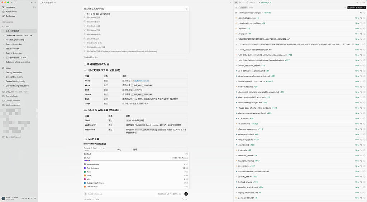Toggle the sidebar panel icon near window controls
This screenshot has height=202, width=367.
click(x=12, y=3)
